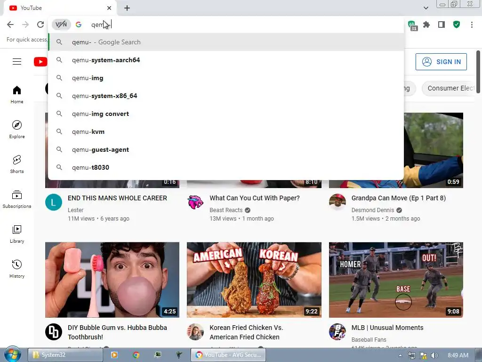The height and width of the screenshot is (362, 482).
Task: Open MLB | Unusual Moments title
Action: 387,328
